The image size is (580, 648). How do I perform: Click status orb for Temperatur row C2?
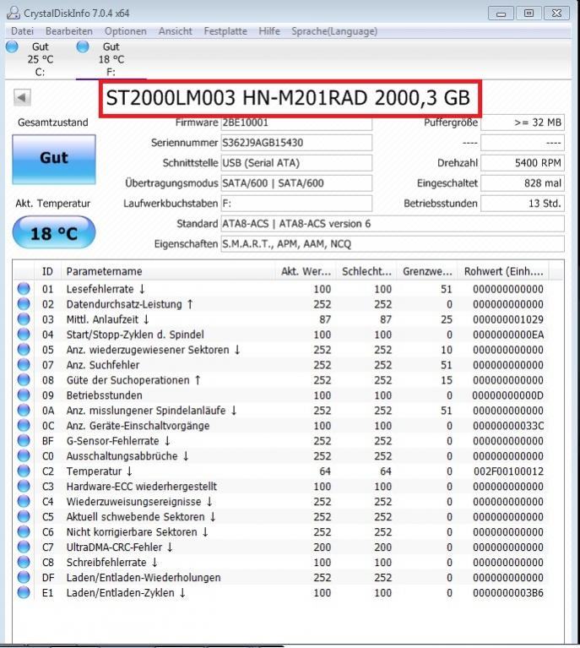pyautogui.click(x=24, y=471)
